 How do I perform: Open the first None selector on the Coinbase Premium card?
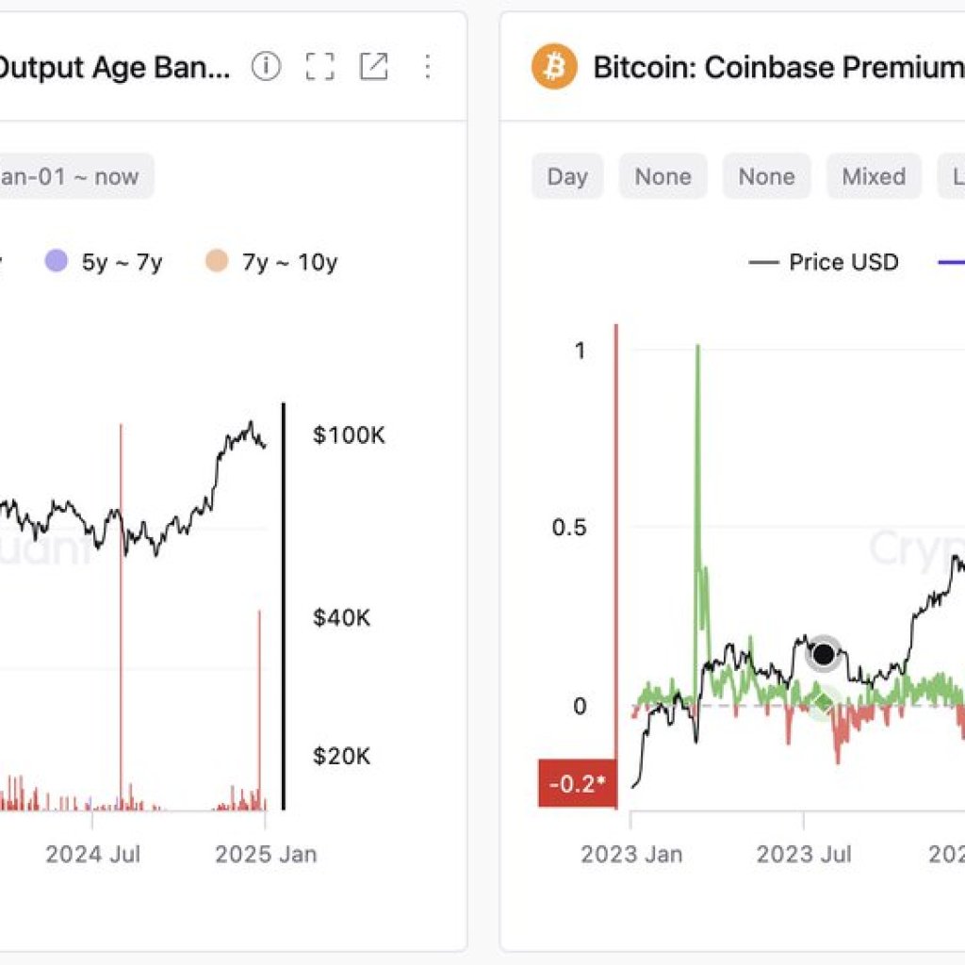[662, 176]
